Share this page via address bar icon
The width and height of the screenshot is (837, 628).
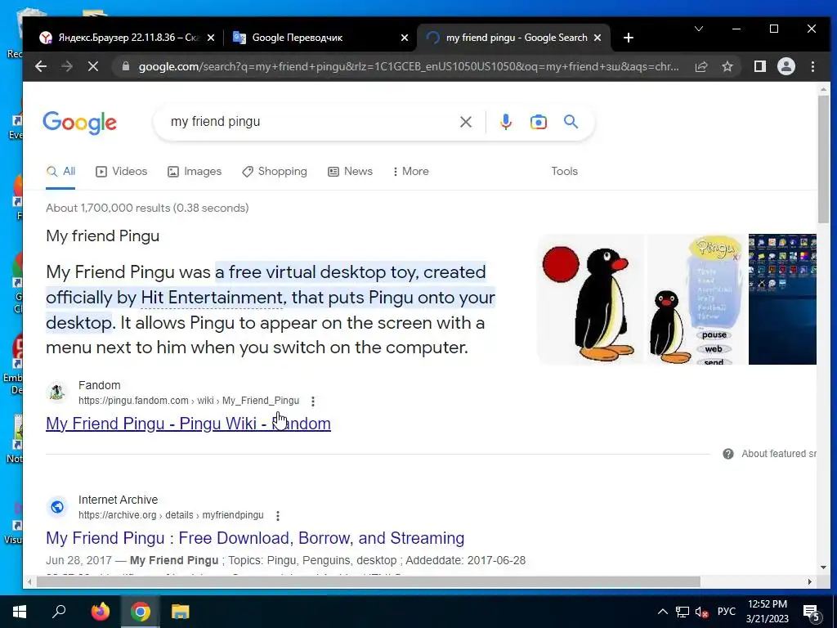click(700, 66)
